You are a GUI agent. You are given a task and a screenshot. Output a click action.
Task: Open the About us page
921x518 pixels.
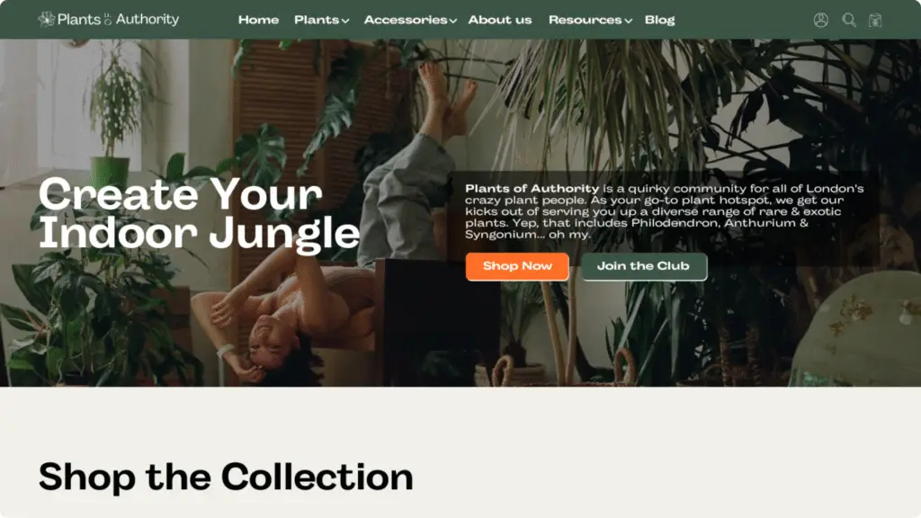point(500,20)
